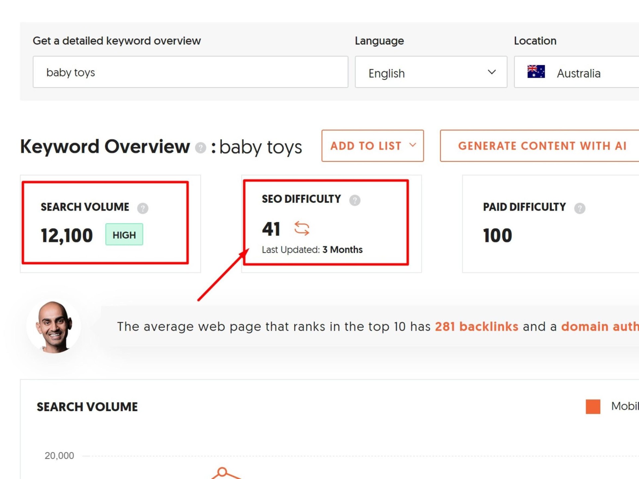
Task: Click the chart data point marker
Action: coord(222,472)
